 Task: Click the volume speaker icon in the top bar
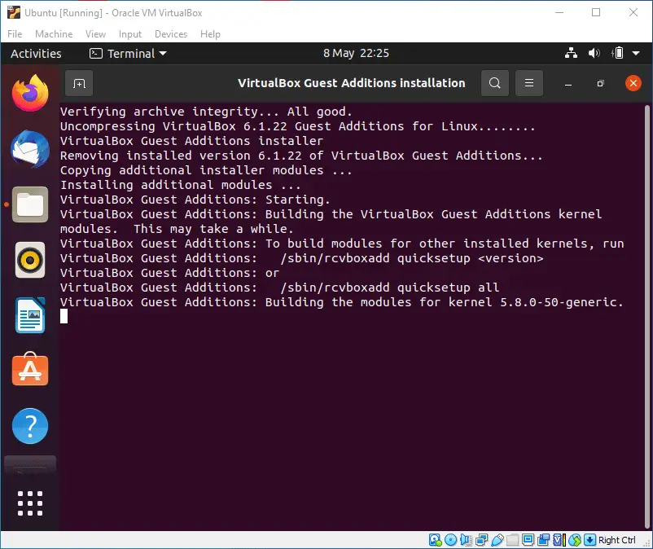(x=594, y=53)
